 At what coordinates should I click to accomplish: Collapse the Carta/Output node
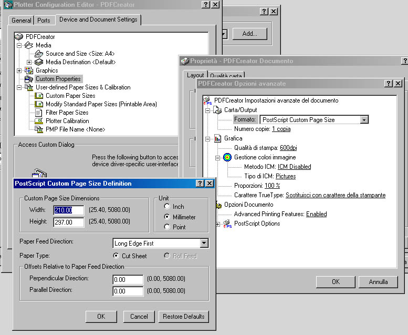point(207,110)
